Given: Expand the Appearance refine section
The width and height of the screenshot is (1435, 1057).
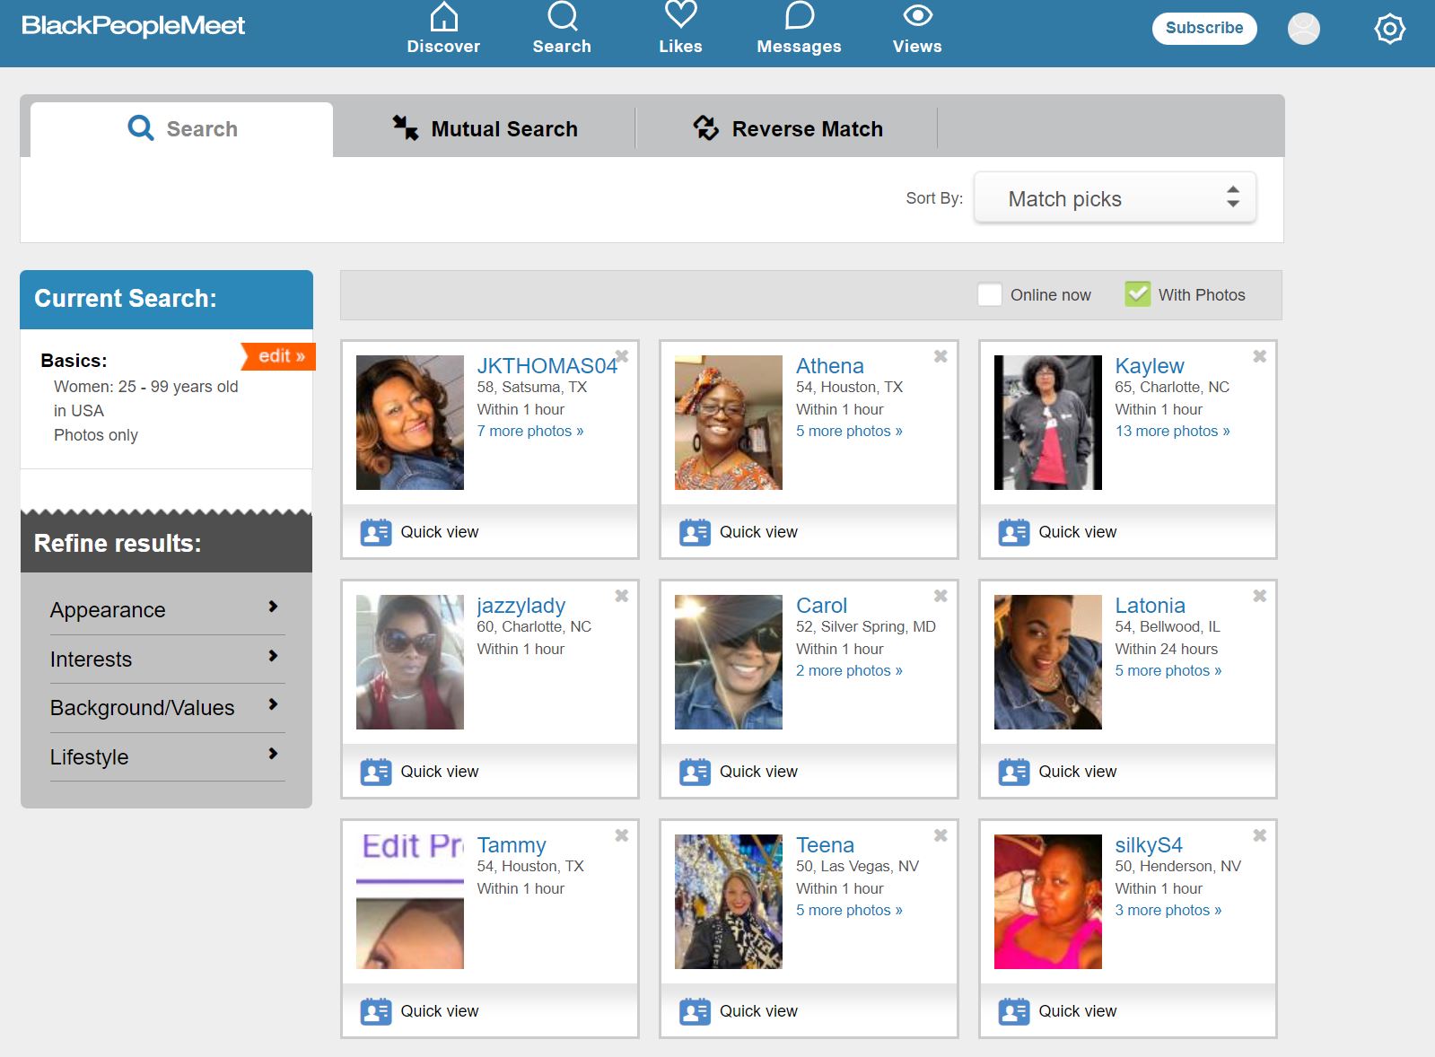Looking at the screenshot, I should pos(167,610).
